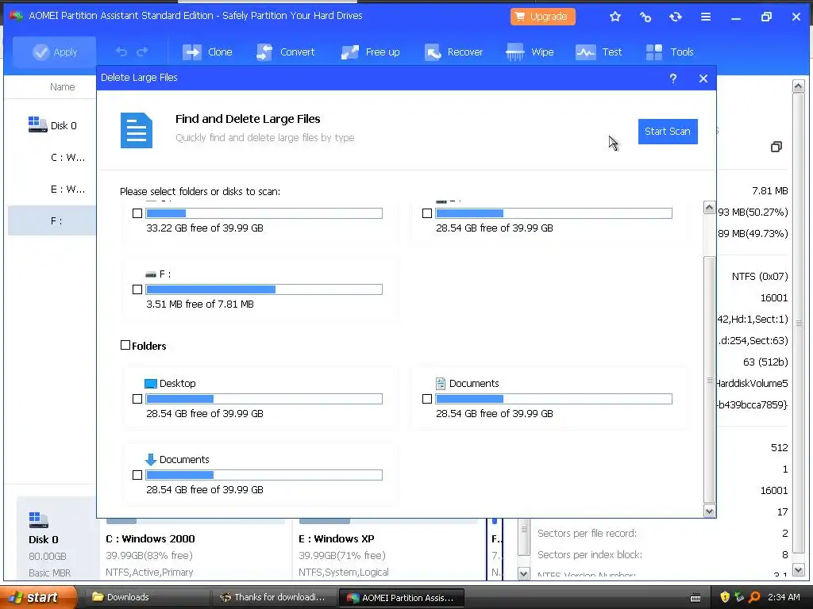This screenshot has width=813, height=609.
Task: Open the Clone tool
Action: (x=207, y=52)
